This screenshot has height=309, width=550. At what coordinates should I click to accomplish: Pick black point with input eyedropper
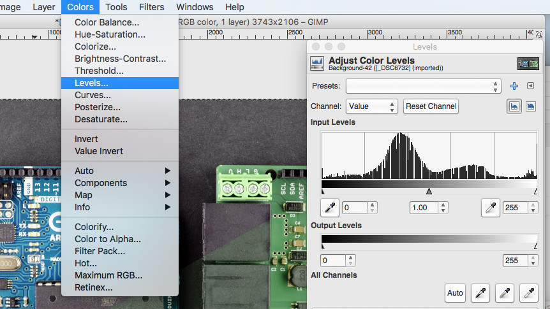pyautogui.click(x=330, y=207)
